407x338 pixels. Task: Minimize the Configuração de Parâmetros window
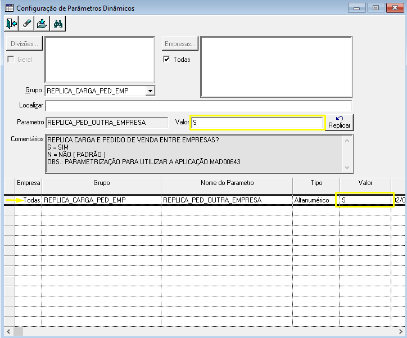pyautogui.click(x=356, y=8)
